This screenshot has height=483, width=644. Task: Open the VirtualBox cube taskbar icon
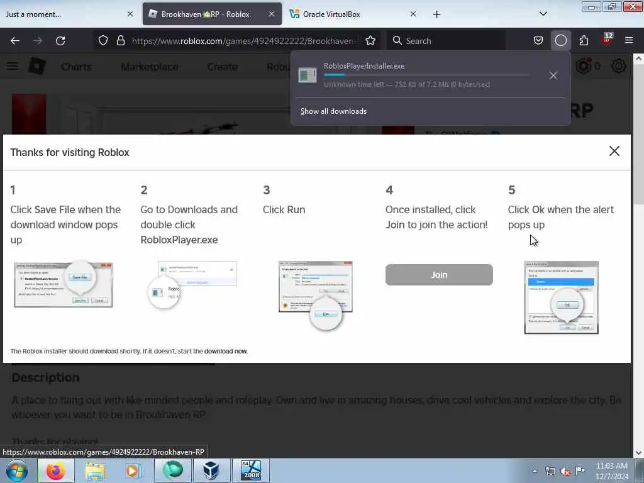211,470
